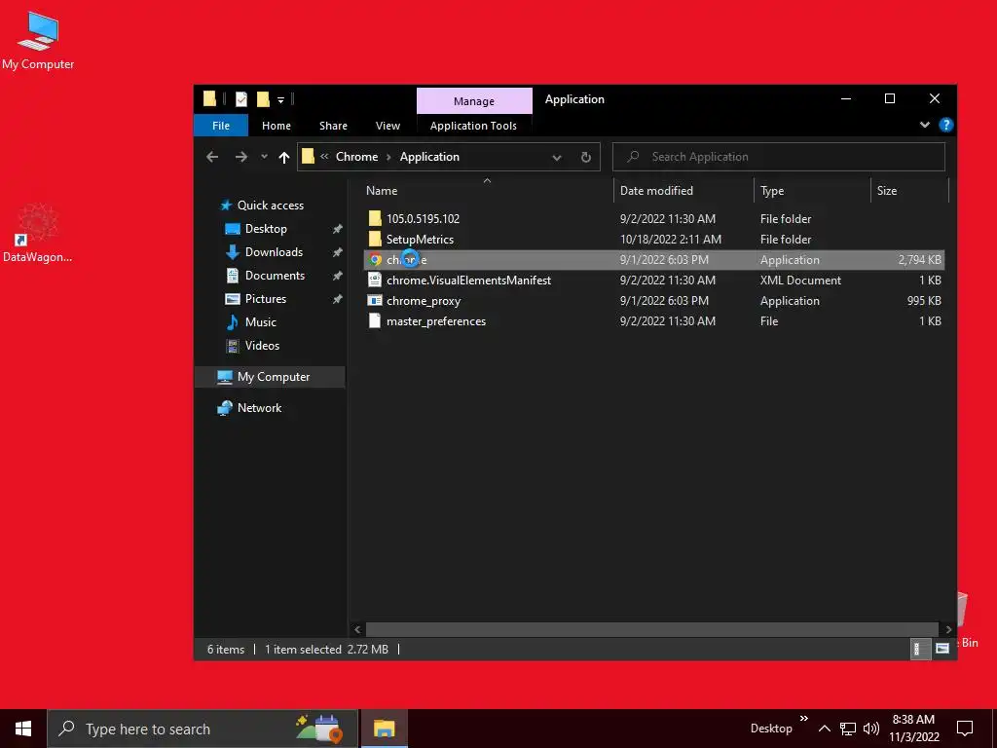This screenshot has height=748, width=997.
Task: Open Videos in the navigation pane
Action: point(262,346)
